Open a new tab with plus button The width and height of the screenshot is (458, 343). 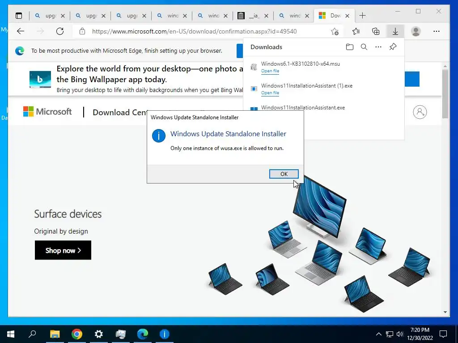coord(362,16)
